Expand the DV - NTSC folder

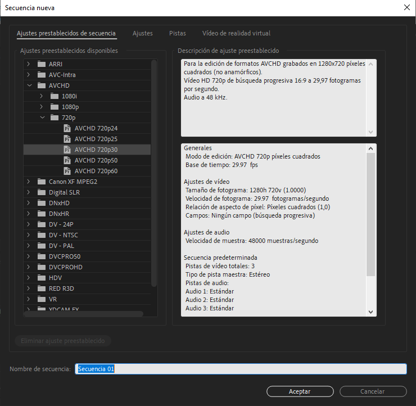29,235
